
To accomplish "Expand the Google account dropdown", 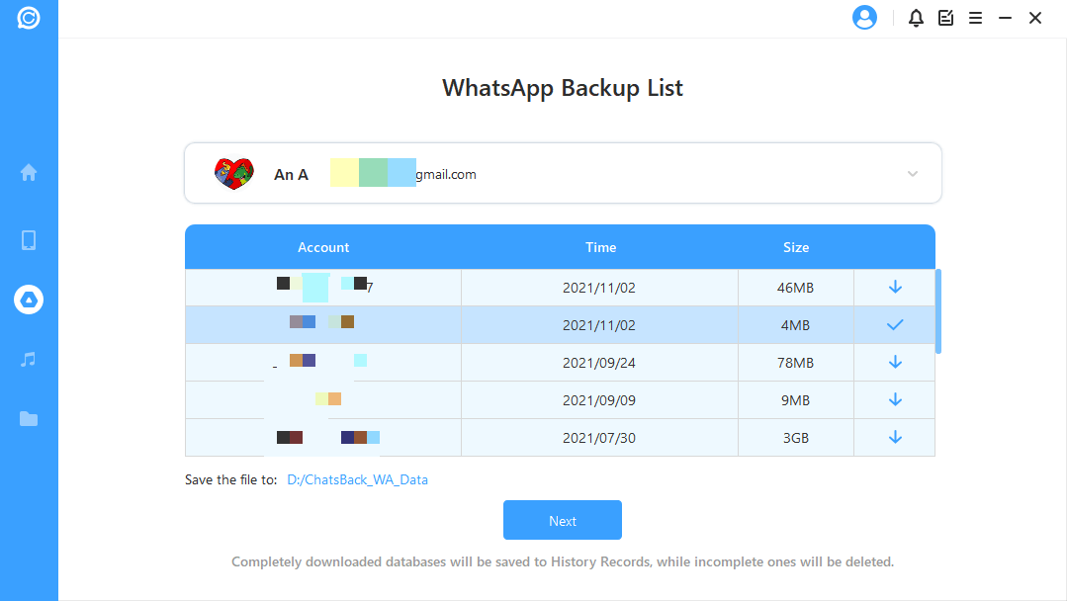I will [913, 174].
